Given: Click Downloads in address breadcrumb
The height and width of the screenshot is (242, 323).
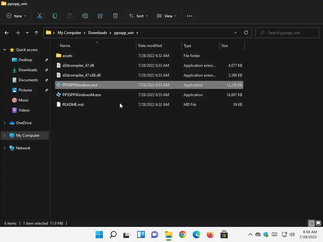Looking at the screenshot, I should point(98,33).
